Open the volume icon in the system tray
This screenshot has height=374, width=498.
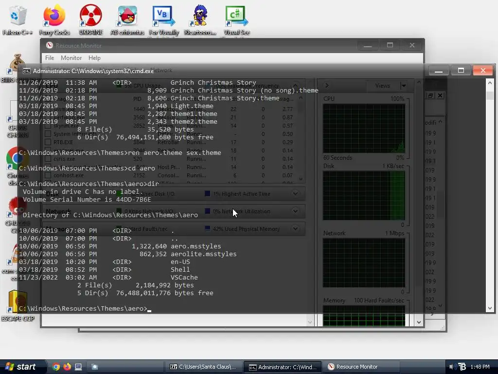coord(453,367)
